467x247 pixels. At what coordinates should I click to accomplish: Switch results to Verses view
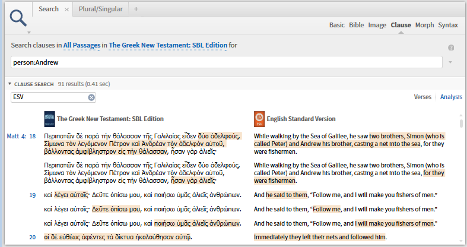coord(422,97)
